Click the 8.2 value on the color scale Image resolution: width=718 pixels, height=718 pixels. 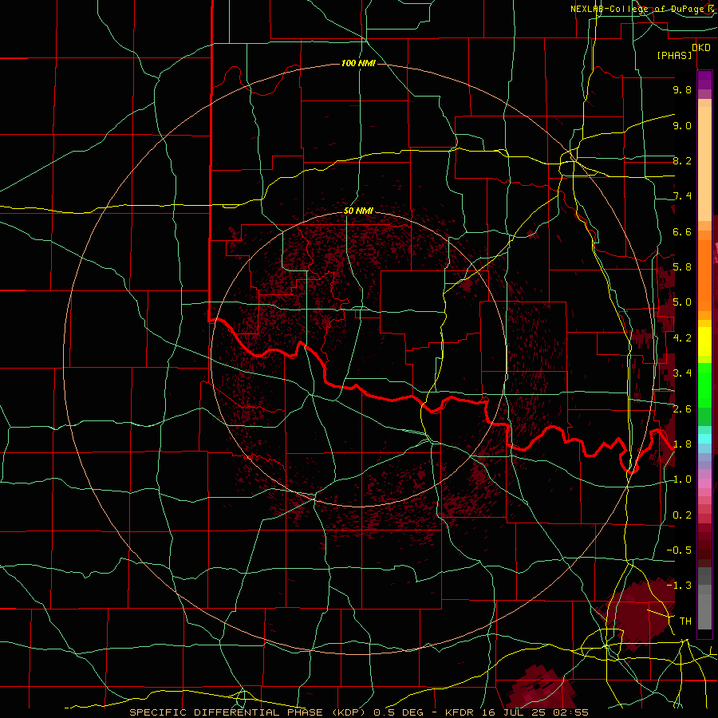click(682, 160)
